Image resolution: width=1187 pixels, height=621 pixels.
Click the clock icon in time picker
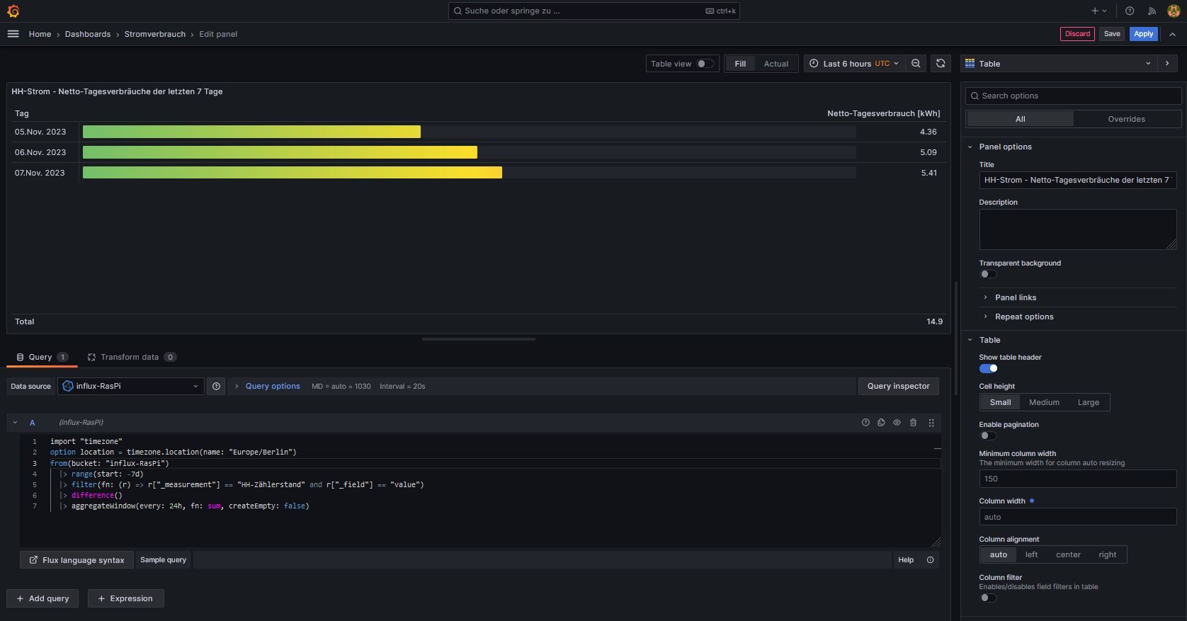coord(814,64)
